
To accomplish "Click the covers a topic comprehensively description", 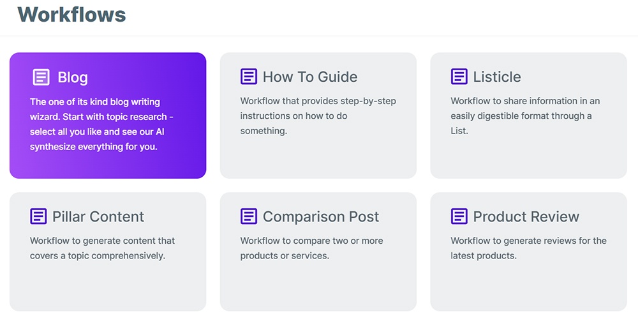I will click(x=103, y=248).
